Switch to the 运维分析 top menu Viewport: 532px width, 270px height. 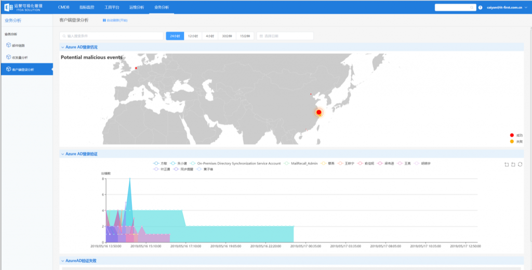[x=137, y=7]
